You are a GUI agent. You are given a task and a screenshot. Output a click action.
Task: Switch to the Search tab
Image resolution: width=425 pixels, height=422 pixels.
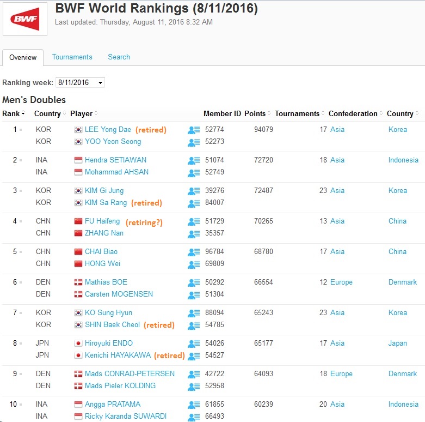119,57
